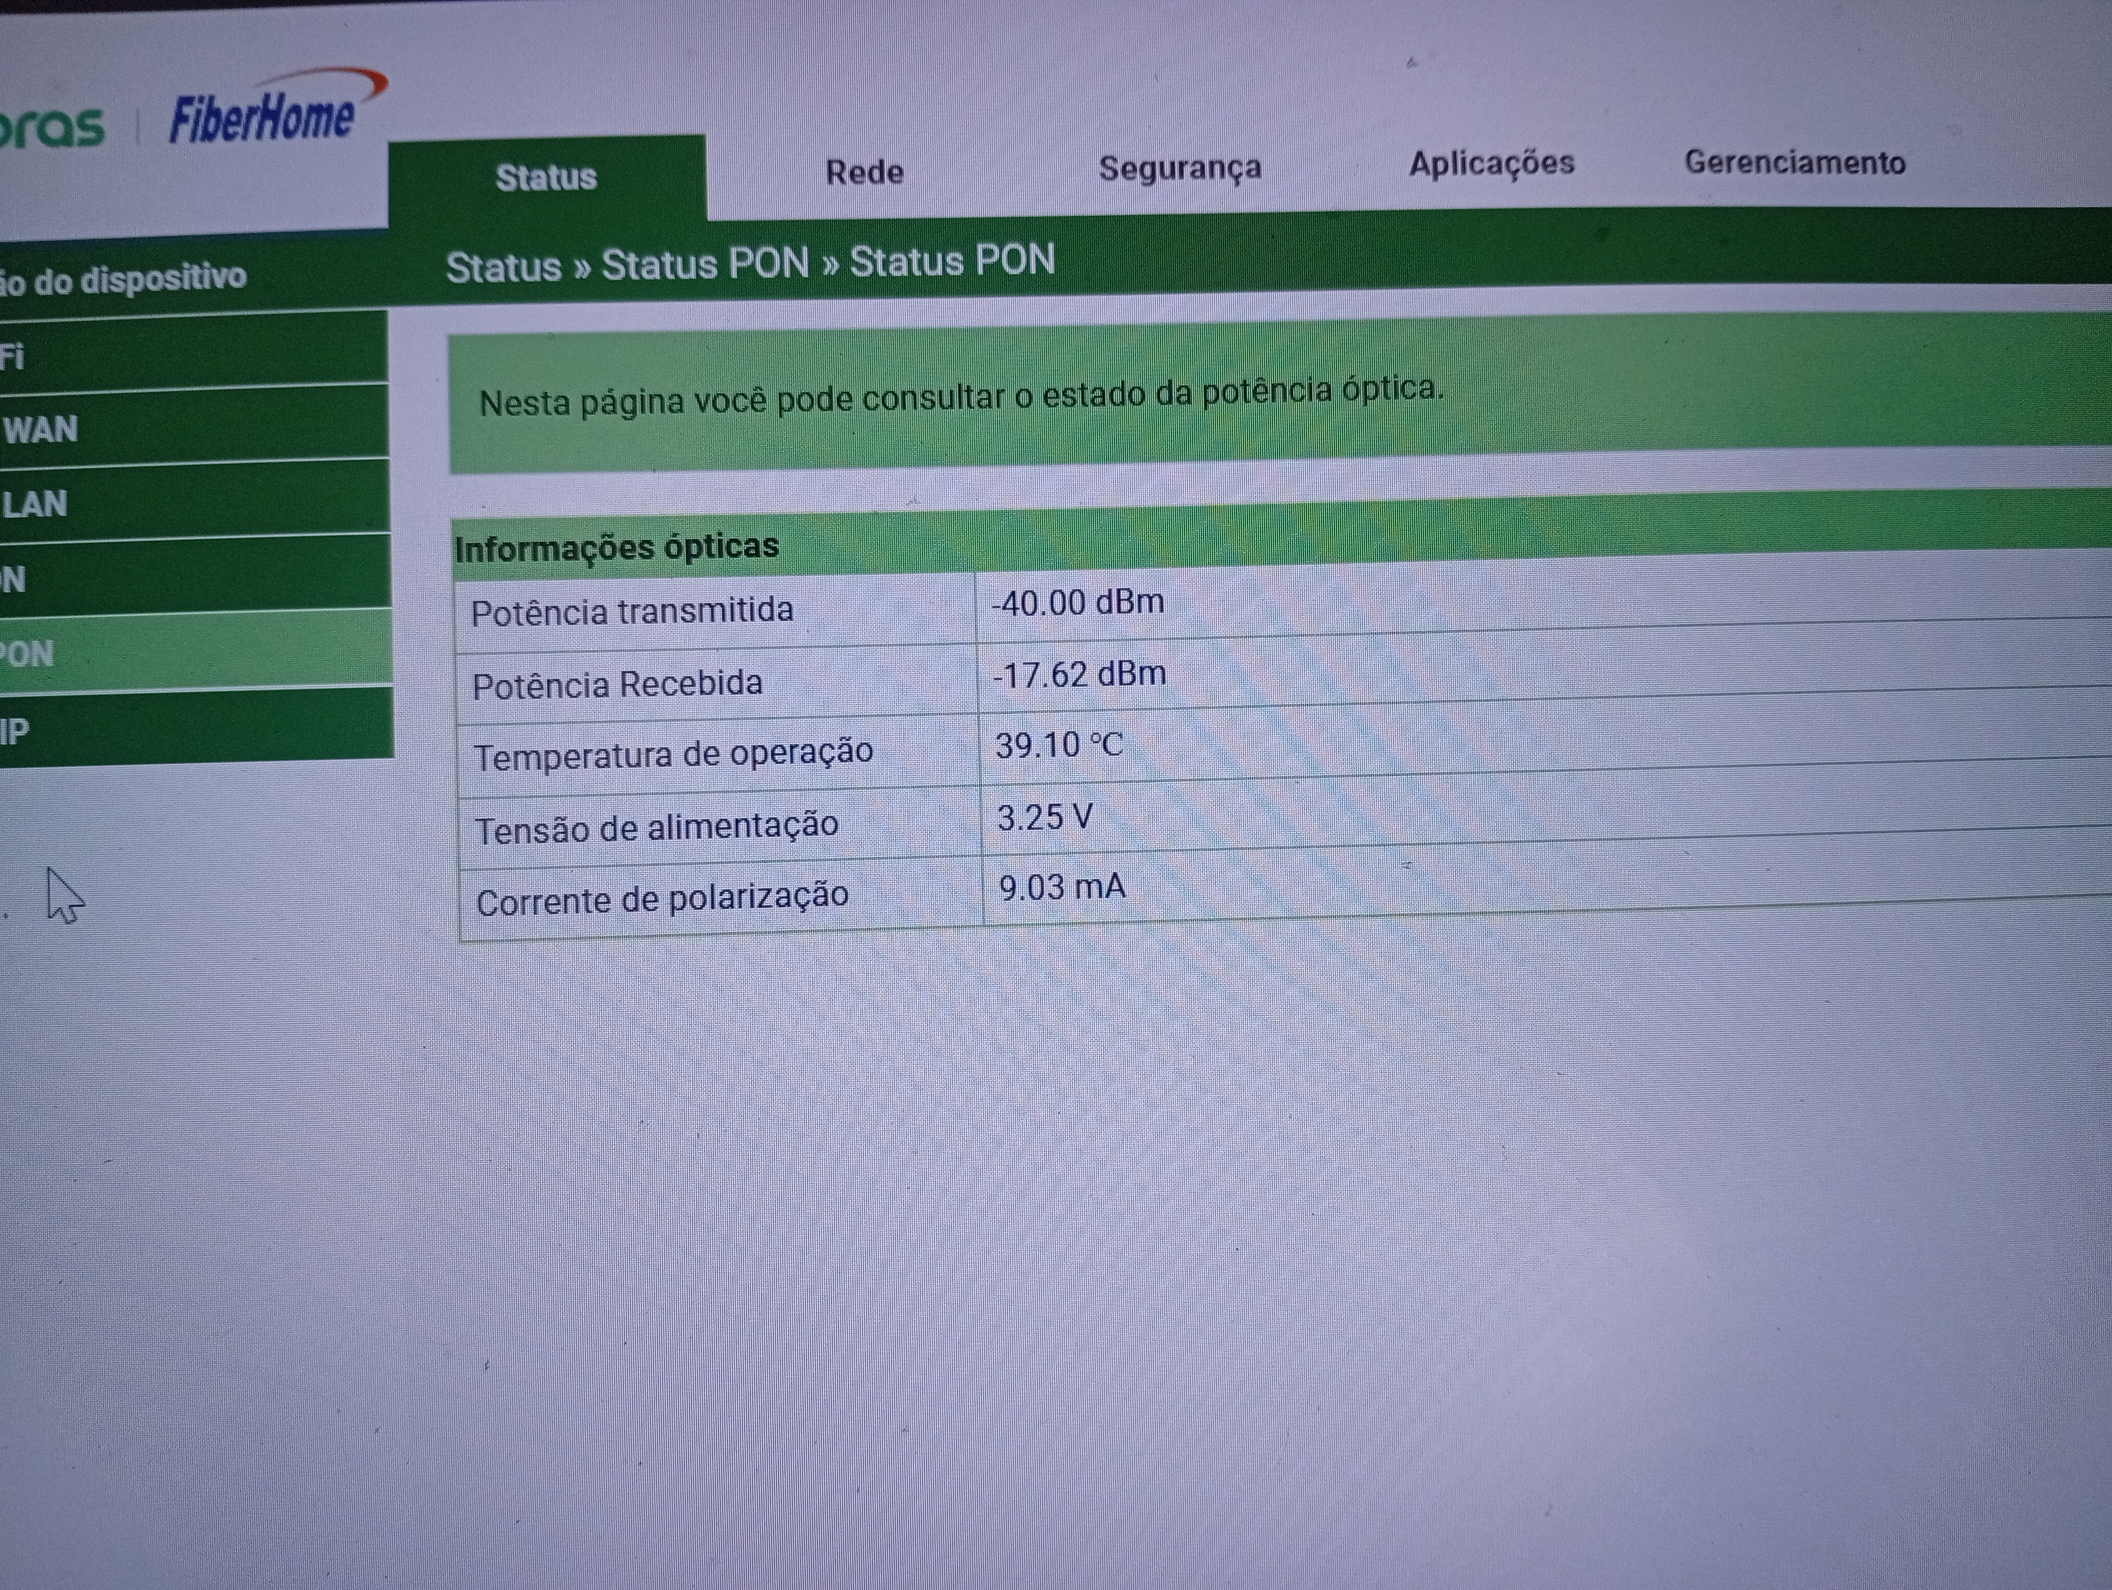
Task: Open the Segurança tab
Action: tap(1179, 168)
